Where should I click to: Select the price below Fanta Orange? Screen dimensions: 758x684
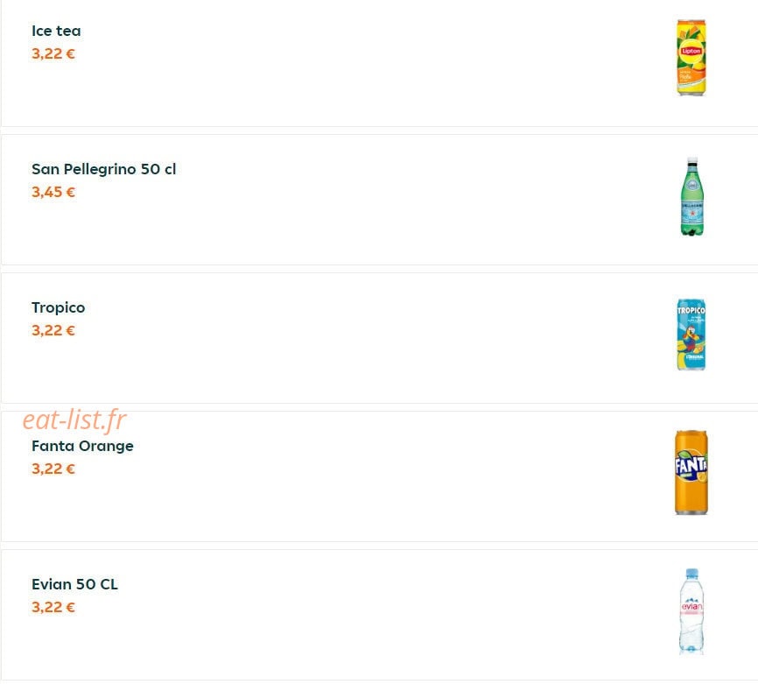(53, 469)
